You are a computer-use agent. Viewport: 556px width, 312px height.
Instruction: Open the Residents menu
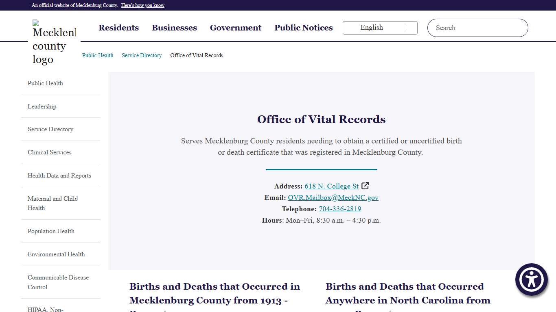click(x=118, y=28)
